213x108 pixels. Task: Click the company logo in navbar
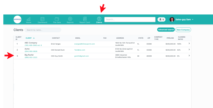(x=17, y=19)
